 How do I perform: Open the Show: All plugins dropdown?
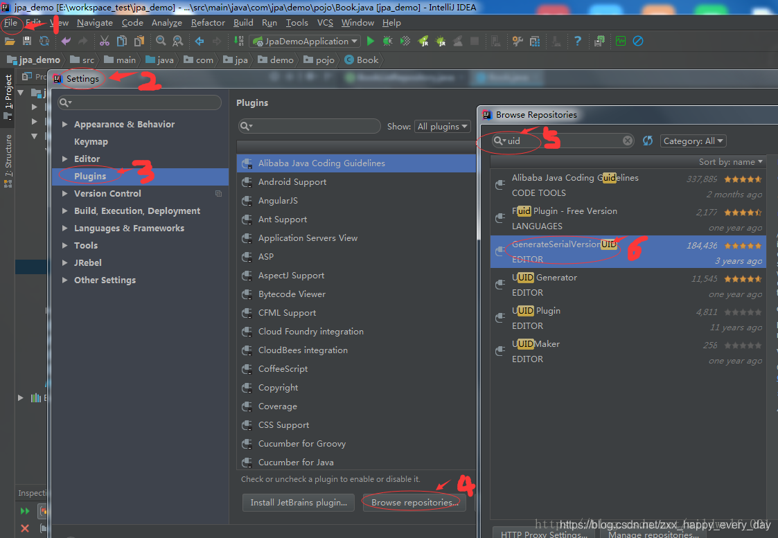(x=443, y=127)
